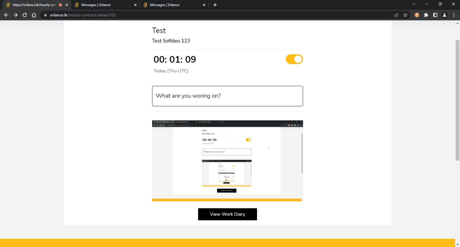
Task: View site security info via lock icon
Action: click(x=45, y=15)
